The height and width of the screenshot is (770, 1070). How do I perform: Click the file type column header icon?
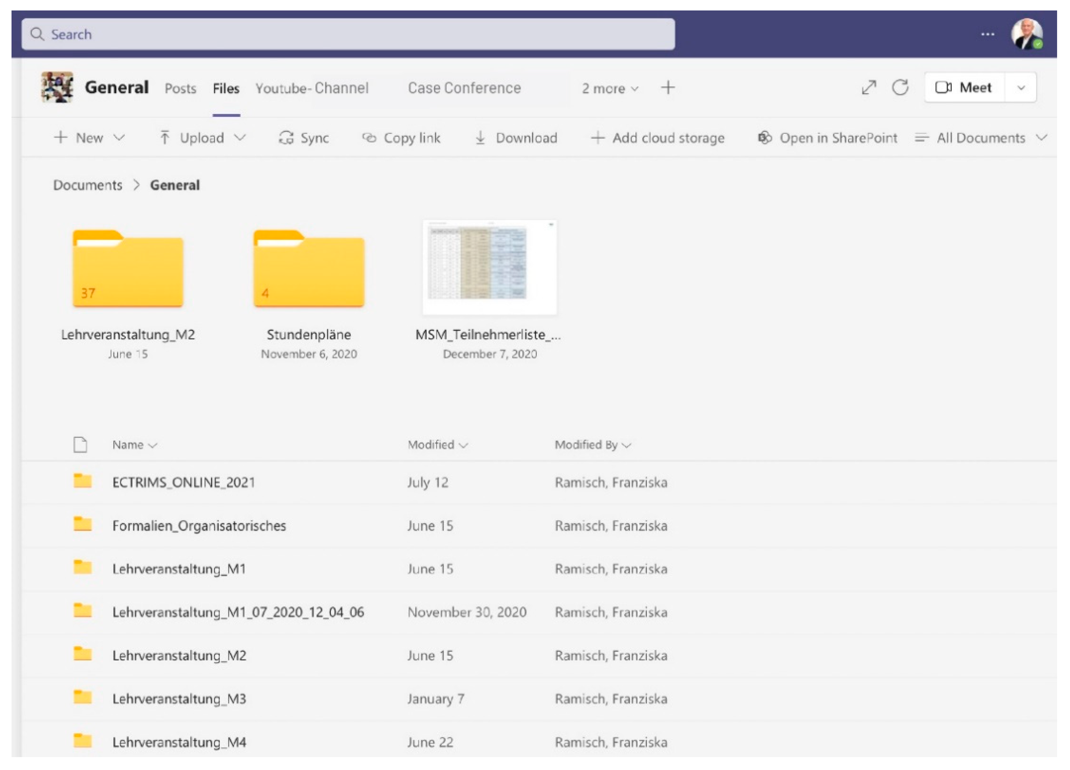coord(80,445)
